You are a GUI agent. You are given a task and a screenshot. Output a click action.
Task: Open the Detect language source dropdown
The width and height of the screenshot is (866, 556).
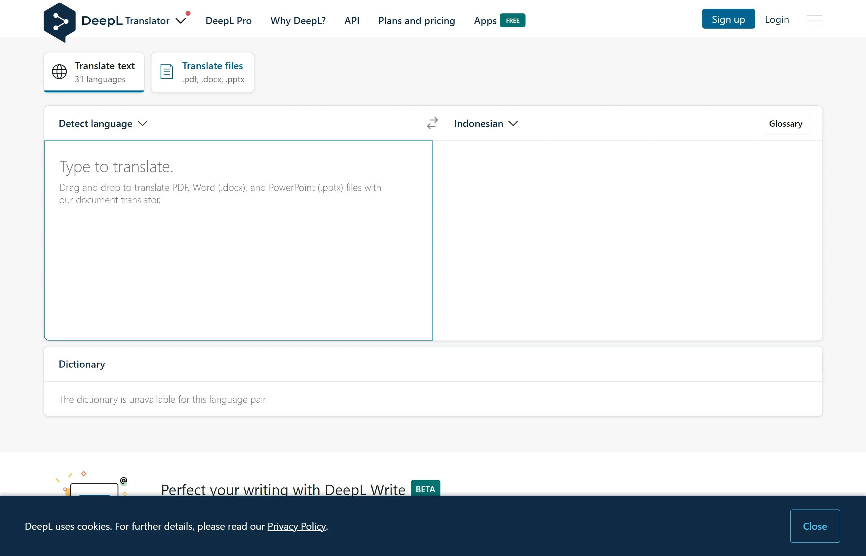pyautogui.click(x=103, y=124)
